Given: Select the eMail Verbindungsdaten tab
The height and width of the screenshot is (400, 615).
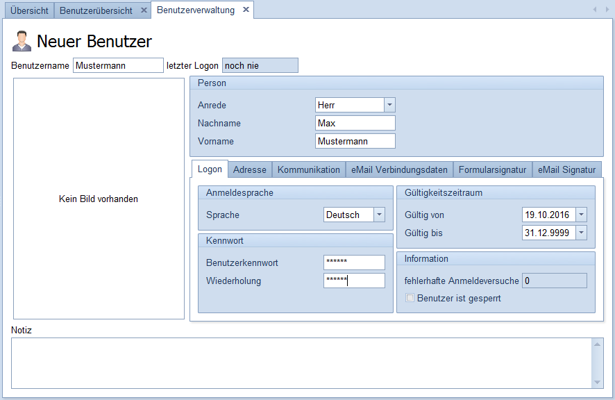Looking at the screenshot, I should tap(399, 169).
